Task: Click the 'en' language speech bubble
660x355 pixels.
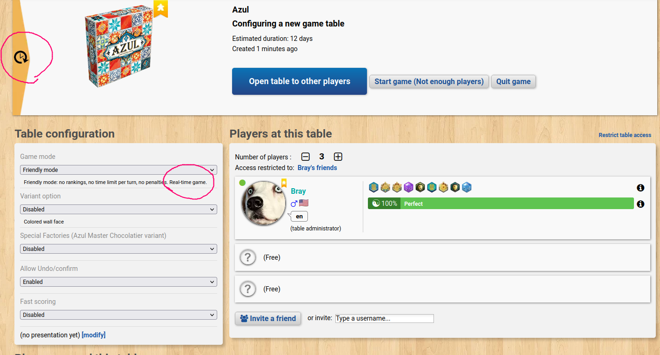Action: (299, 217)
